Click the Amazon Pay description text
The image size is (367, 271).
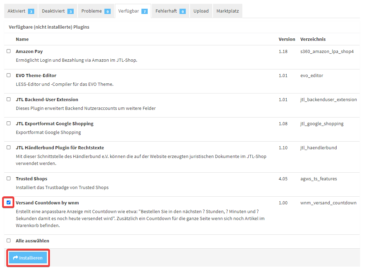(76, 60)
